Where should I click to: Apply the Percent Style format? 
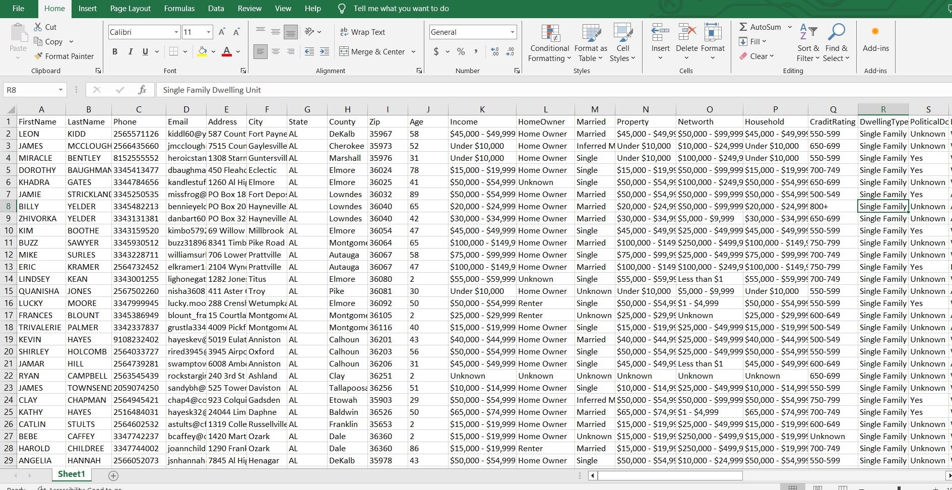[x=461, y=51]
